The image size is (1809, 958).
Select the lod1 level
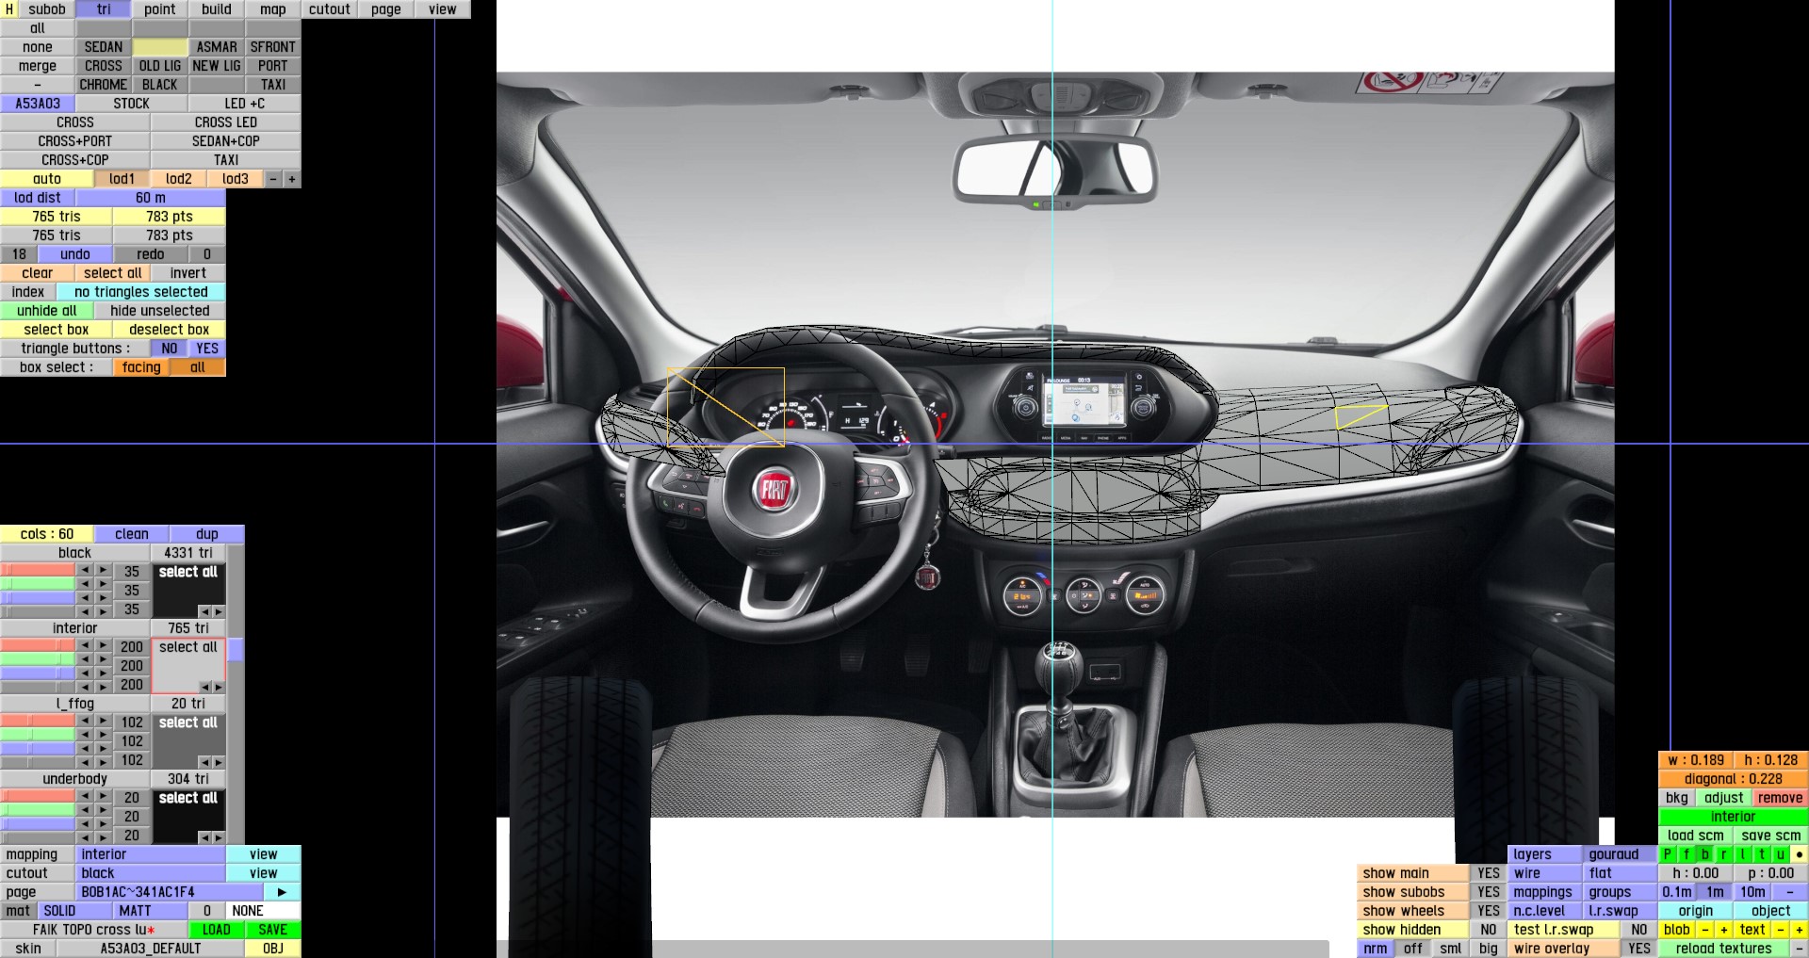point(122,179)
